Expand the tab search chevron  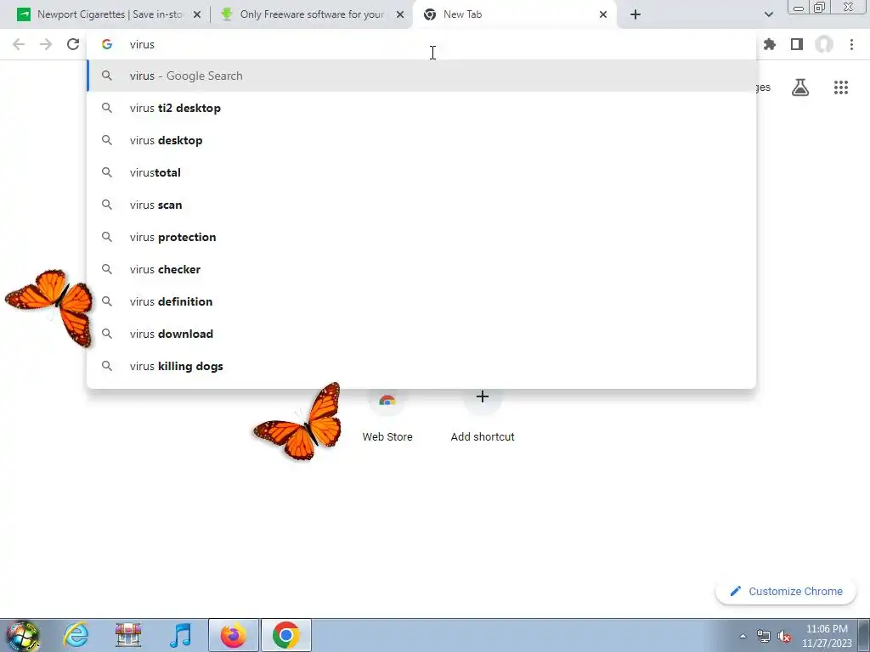(768, 14)
